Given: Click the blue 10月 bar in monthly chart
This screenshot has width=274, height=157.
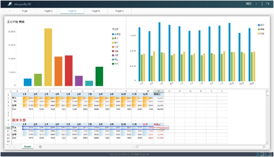Looking at the screenshot, I should coord(229,52).
